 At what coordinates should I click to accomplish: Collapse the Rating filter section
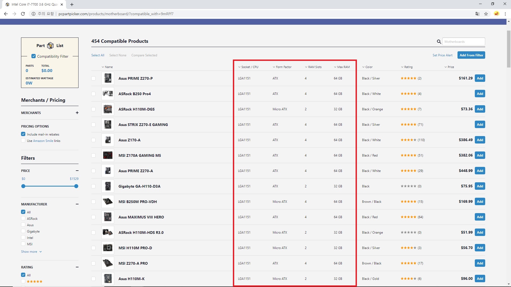[77, 267]
